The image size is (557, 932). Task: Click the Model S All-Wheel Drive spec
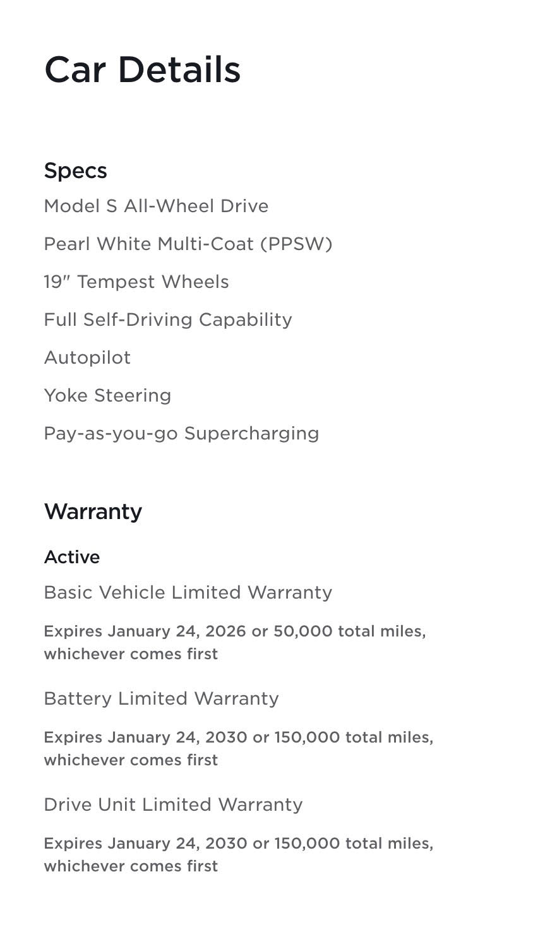[x=156, y=206]
